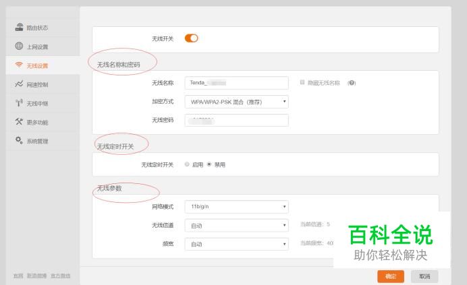Open the 官网 link in the footer

(x=18, y=276)
